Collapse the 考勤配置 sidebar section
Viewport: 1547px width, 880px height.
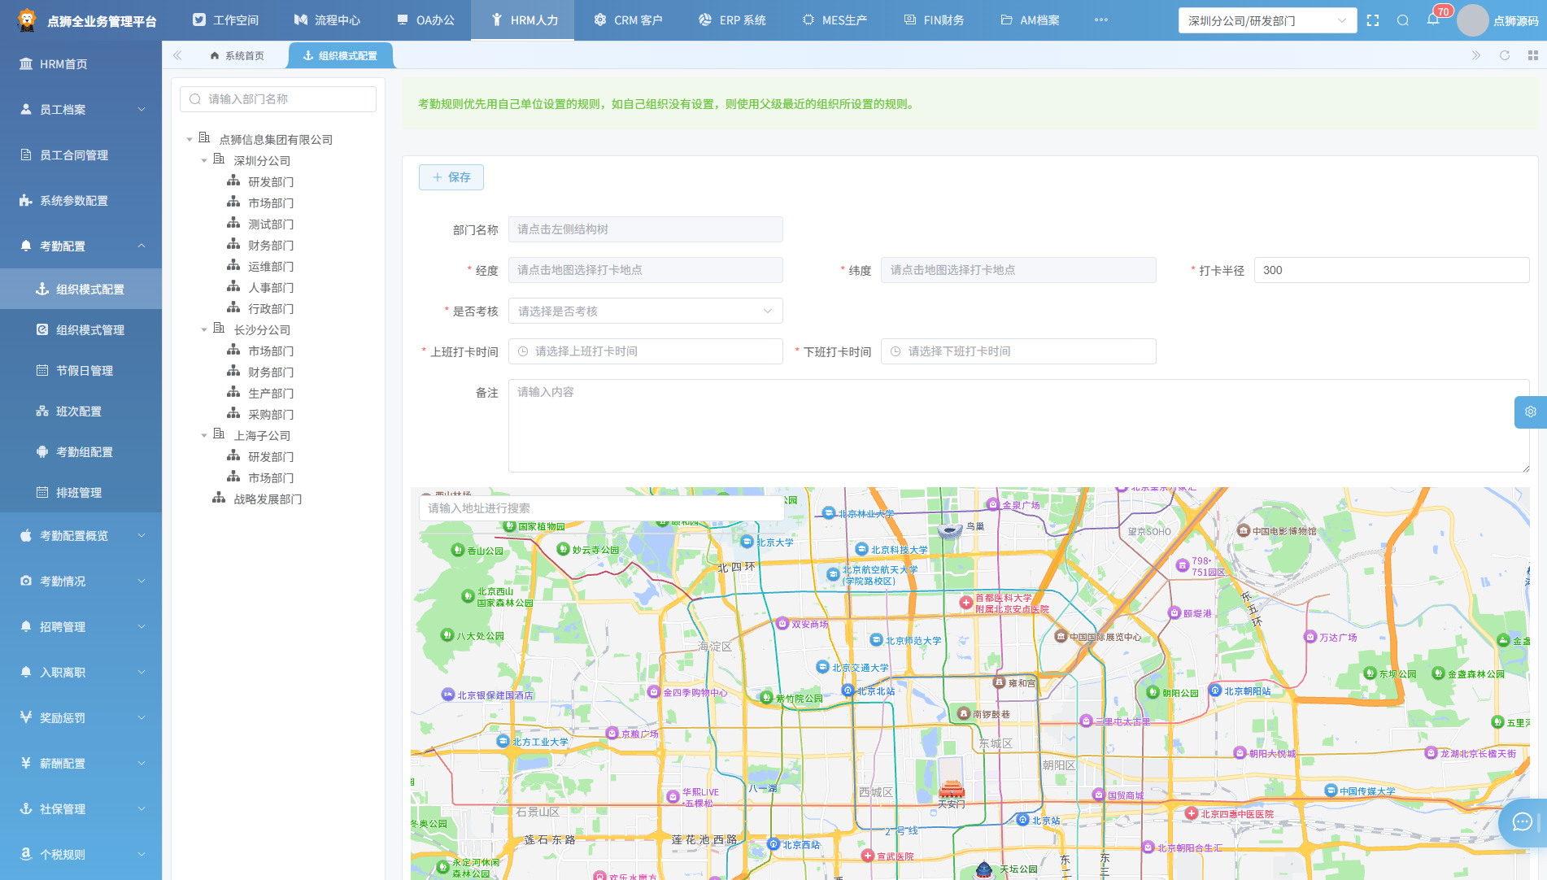81,246
